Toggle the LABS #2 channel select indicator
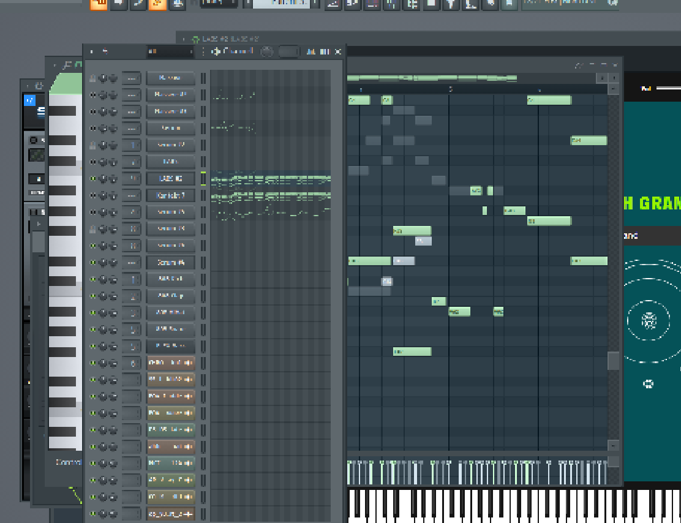 [x=203, y=179]
